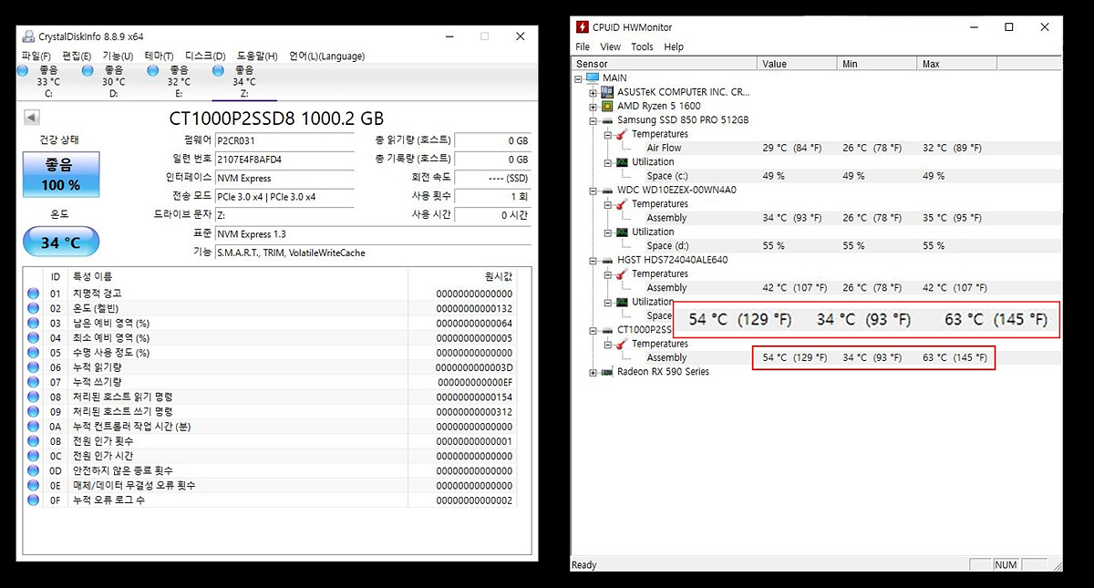Select the Space (c:) utilization row
The image size is (1094, 588).
tap(817, 176)
